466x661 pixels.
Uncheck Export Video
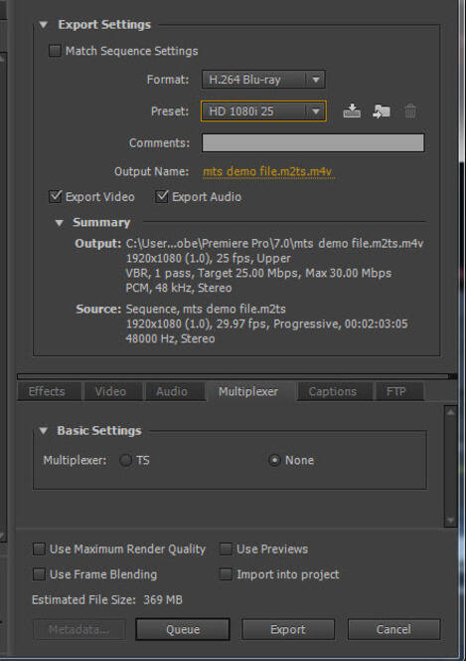[x=55, y=196]
